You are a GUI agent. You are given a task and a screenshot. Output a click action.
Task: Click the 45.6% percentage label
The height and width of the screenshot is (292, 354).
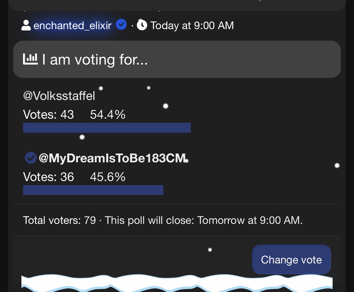click(x=108, y=177)
